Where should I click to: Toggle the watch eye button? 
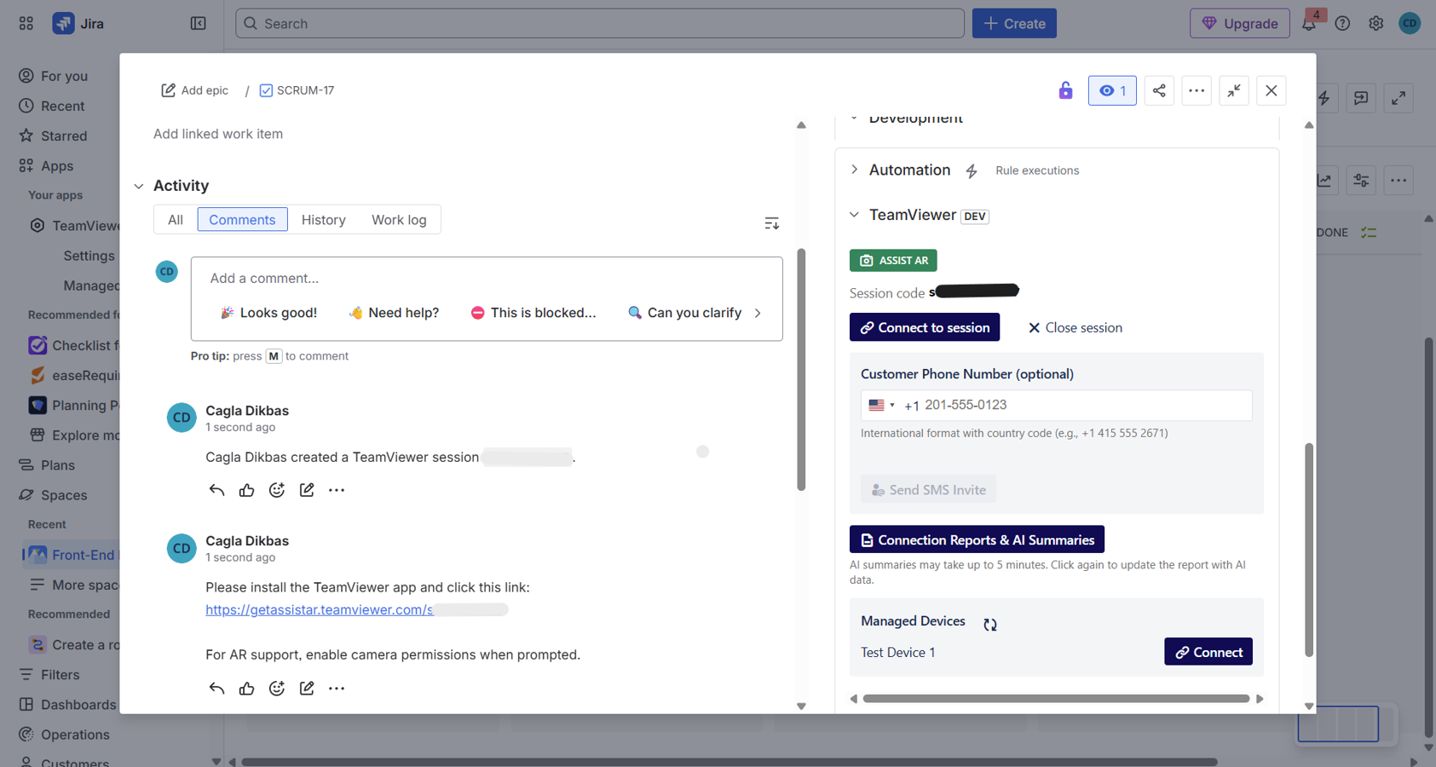[x=1112, y=90]
